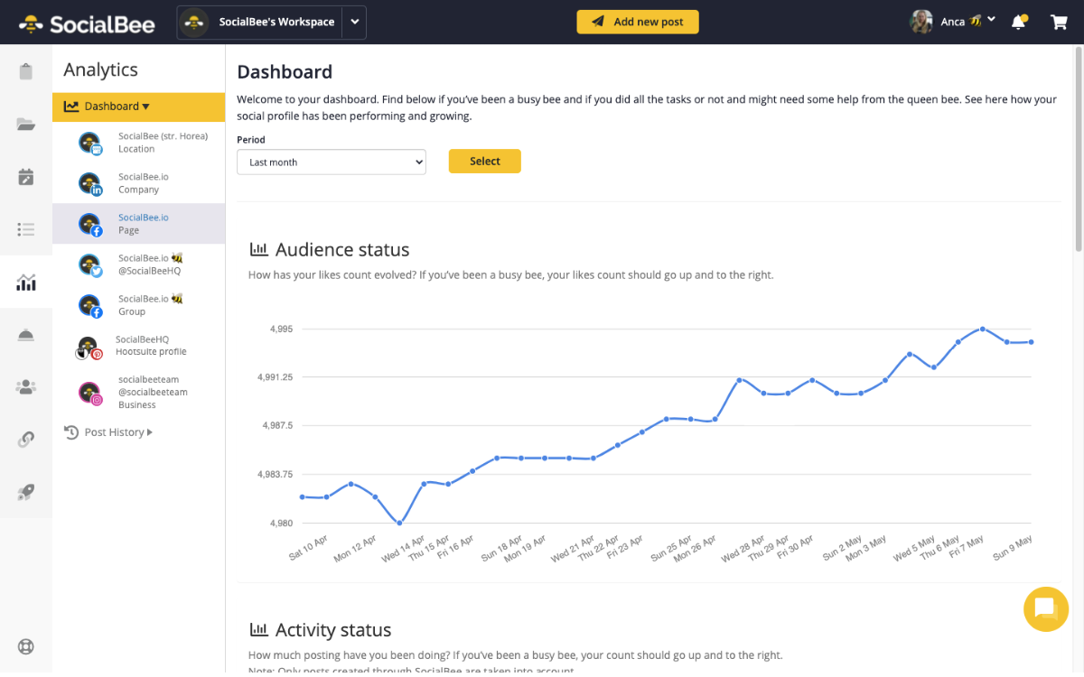The height and width of the screenshot is (677, 1084).
Task: Open the life ring help icon
Action: pyautogui.click(x=26, y=647)
